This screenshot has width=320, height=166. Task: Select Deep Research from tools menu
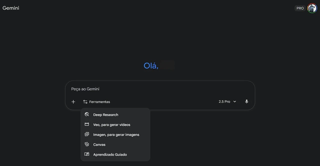(106, 115)
